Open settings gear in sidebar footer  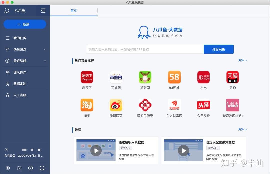[8, 168]
